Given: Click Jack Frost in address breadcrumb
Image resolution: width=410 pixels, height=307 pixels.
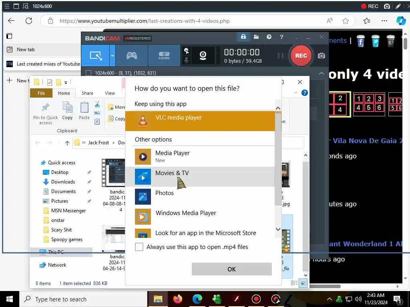Looking at the screenshot, I should (98, 143).
